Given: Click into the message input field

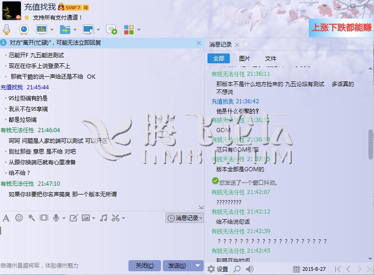Looking at the screenshot, I should coord(102,241).
